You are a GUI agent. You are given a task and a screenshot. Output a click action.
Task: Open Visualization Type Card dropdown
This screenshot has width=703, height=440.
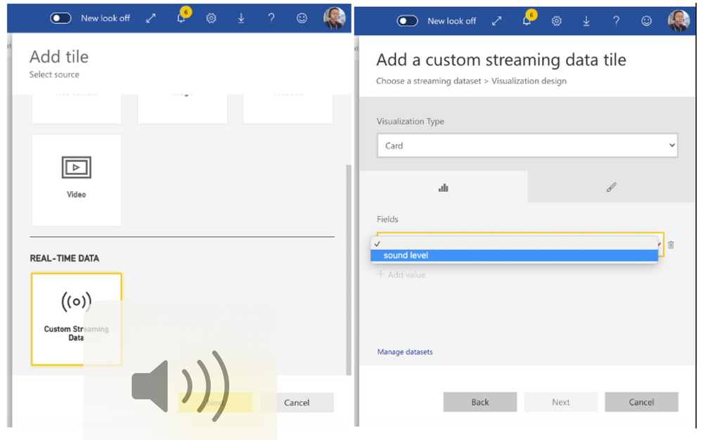pyautogui.click(x=527, y=145)
